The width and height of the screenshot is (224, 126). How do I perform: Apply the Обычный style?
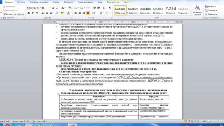click(120, 10)
